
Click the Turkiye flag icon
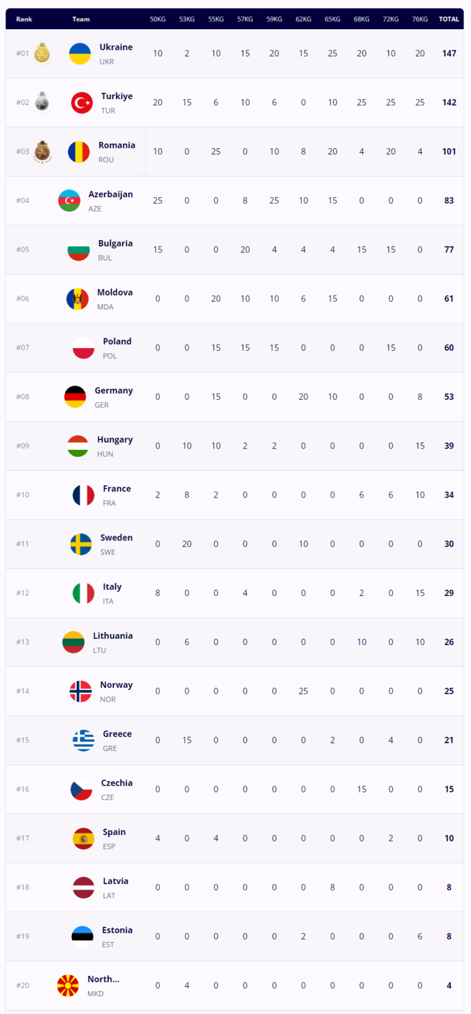pos(82,102)
